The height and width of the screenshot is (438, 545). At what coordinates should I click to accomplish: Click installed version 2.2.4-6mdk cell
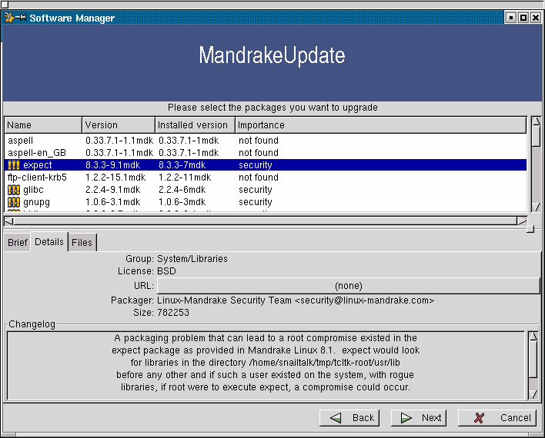point(182,190)
